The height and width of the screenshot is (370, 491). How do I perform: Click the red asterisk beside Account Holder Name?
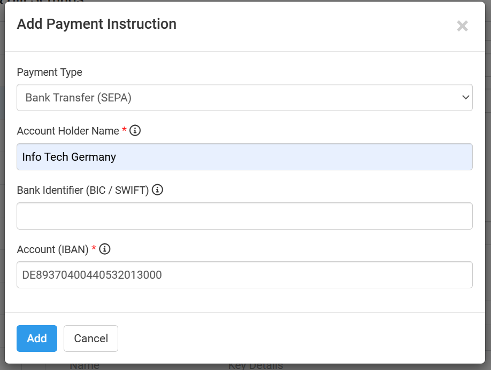[x=125, y=131]
